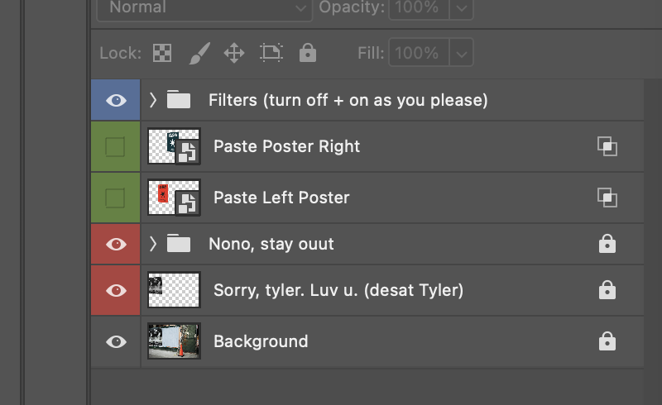Hide the Filters group layer
Image resolution: width=662 pixels, height=405 pixels.
pos(116,101)
